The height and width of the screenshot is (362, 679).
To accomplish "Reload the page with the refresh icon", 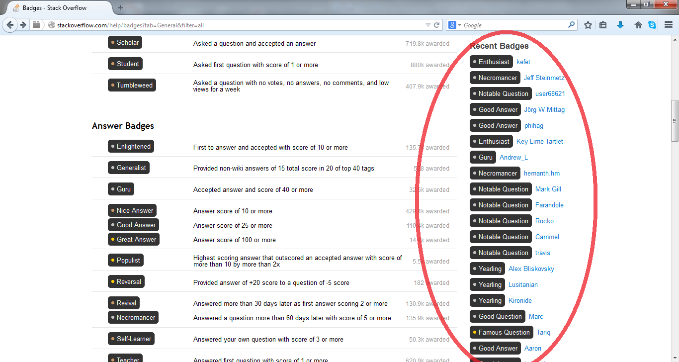I will click(436, 24).
